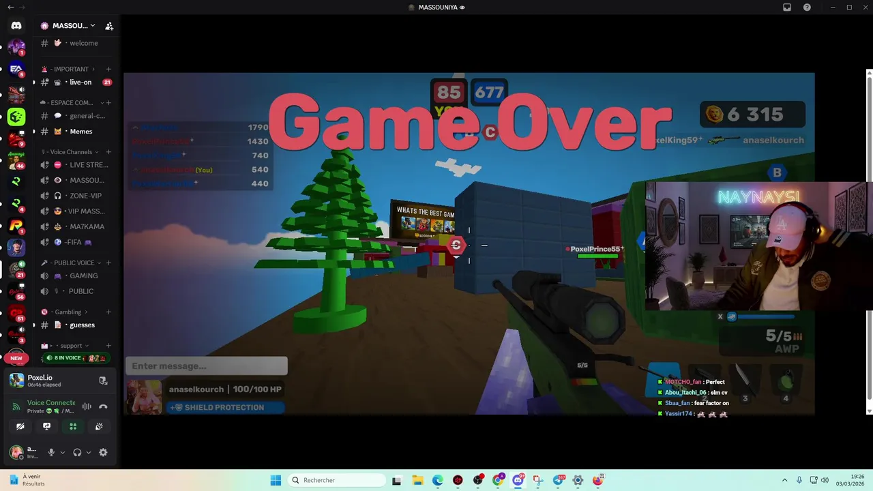Screen dimensions: 873x491
Task: Open the welcome text channel
Action: tap(76, 43)
